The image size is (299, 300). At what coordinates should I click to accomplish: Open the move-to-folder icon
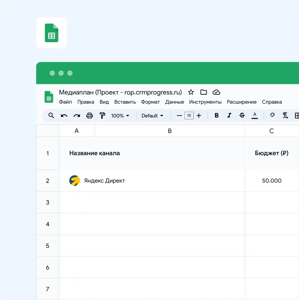[204, 92]
